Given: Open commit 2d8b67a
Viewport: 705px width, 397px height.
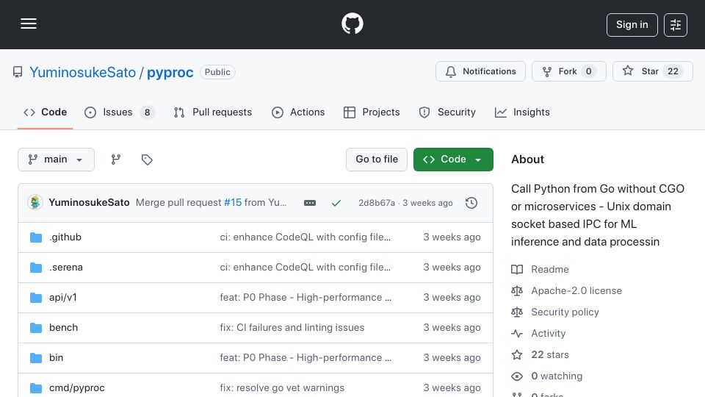Looking at the screenshot, I should click(377, 203).
